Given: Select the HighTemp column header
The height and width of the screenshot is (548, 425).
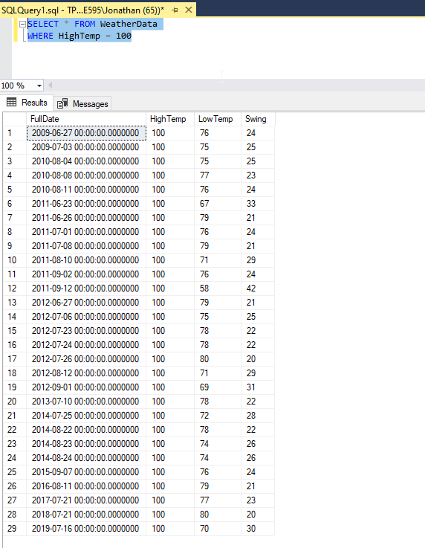Looking at the screenshot, I should tap(170, 119).
